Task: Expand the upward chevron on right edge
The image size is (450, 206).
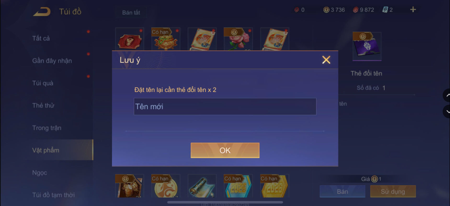Action: pyautogui.click(x=447, y=95)
